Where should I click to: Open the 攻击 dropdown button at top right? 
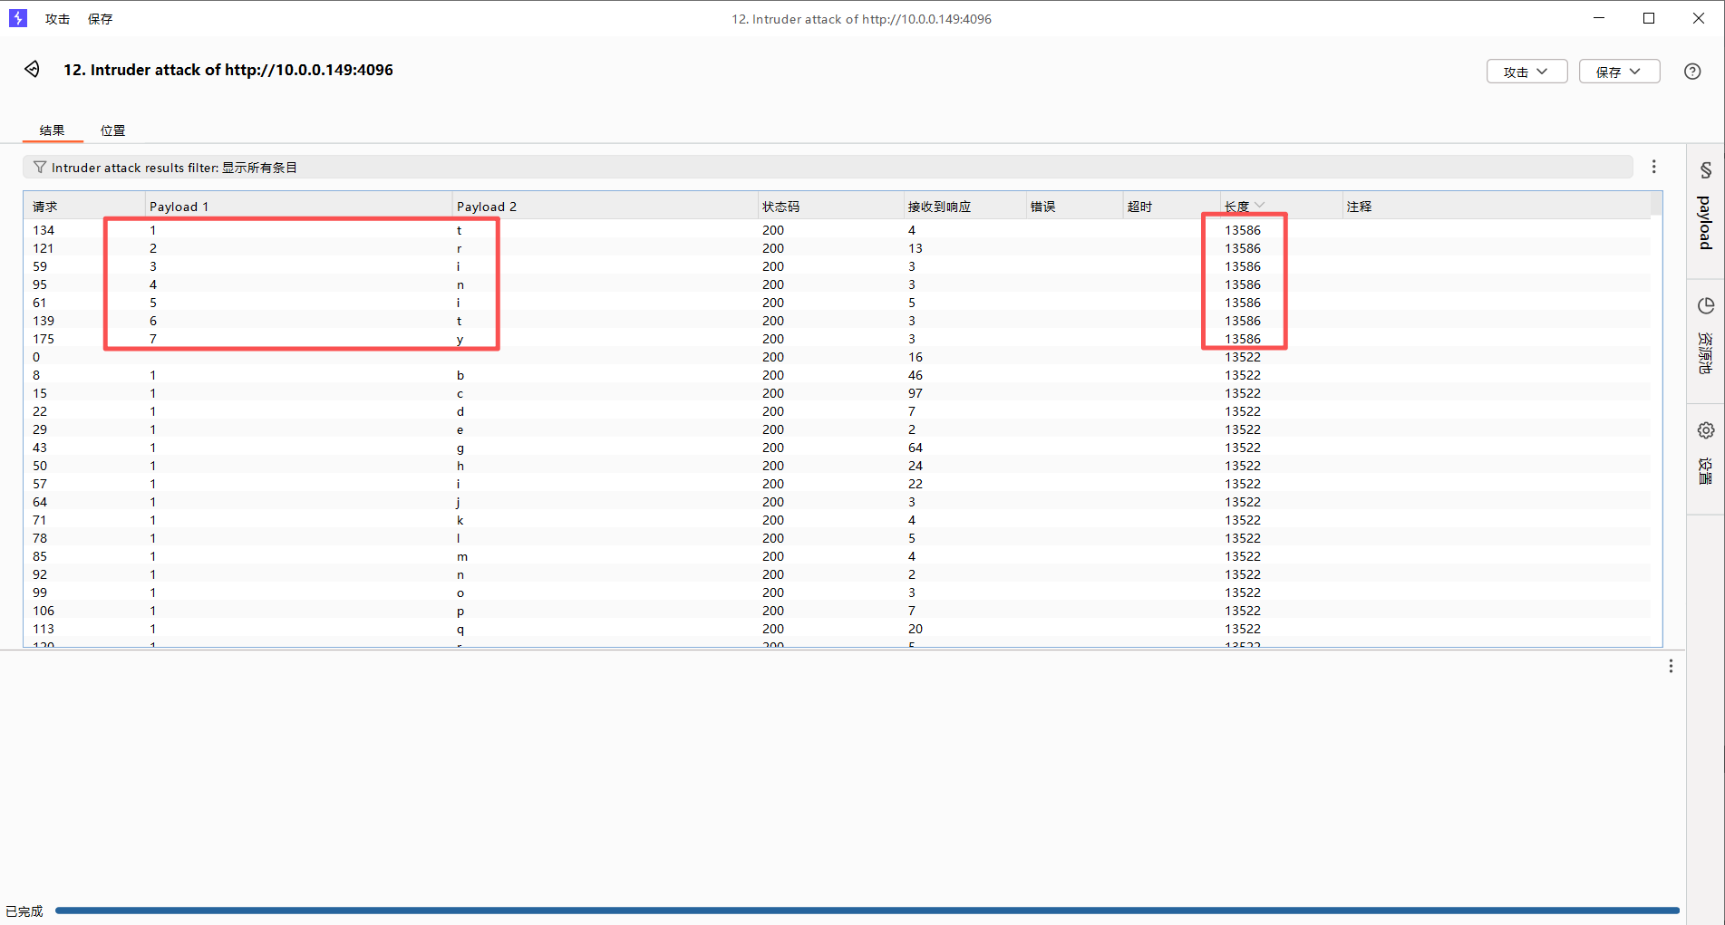pos(1526,72)
